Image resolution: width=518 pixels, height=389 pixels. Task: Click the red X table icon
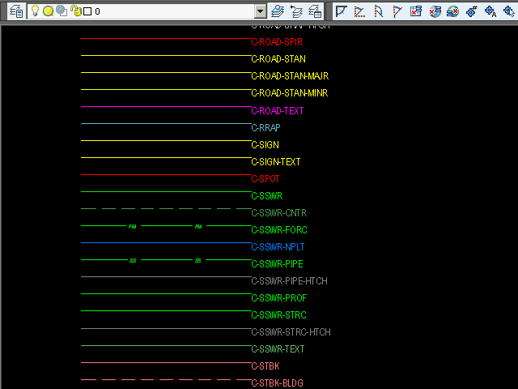[x=416, y=11]
